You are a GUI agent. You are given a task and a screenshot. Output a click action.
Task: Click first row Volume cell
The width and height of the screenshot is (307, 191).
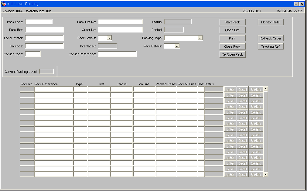pos(145,90)
